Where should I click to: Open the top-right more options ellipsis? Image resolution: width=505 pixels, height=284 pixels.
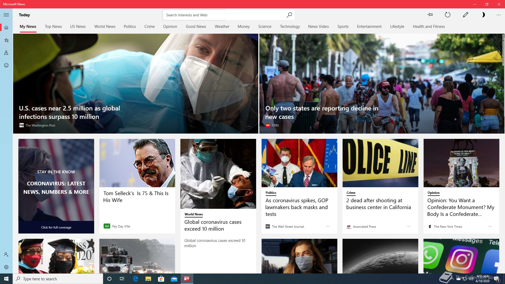point(498,15)
